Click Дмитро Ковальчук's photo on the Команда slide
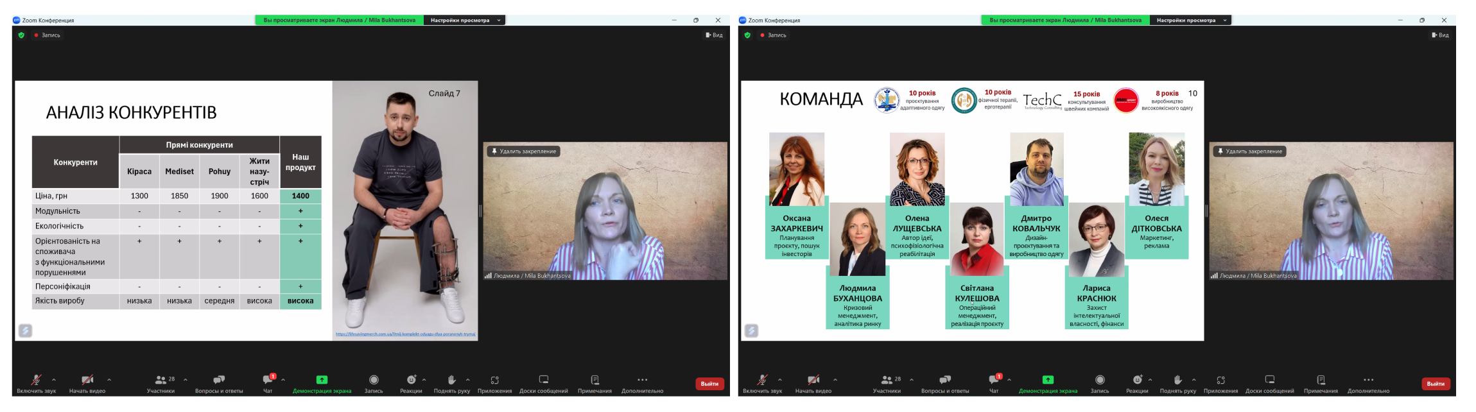Image resolution: width=1476 pixels, height=412 pixels. [1037, 169]
